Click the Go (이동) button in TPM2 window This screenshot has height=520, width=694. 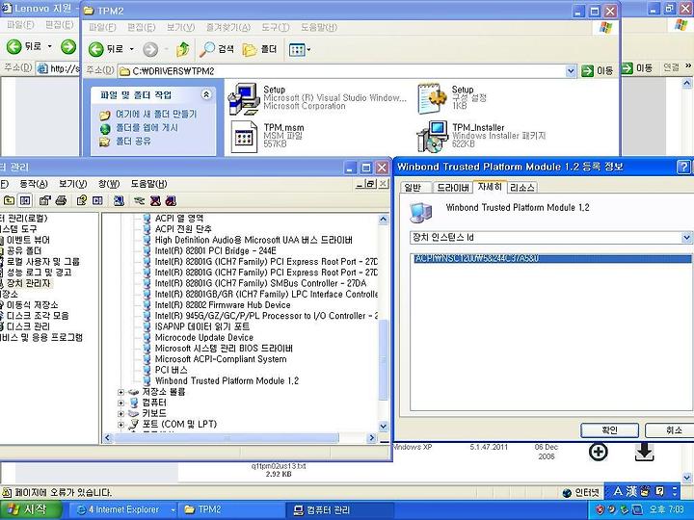click(x=597, y=70)
